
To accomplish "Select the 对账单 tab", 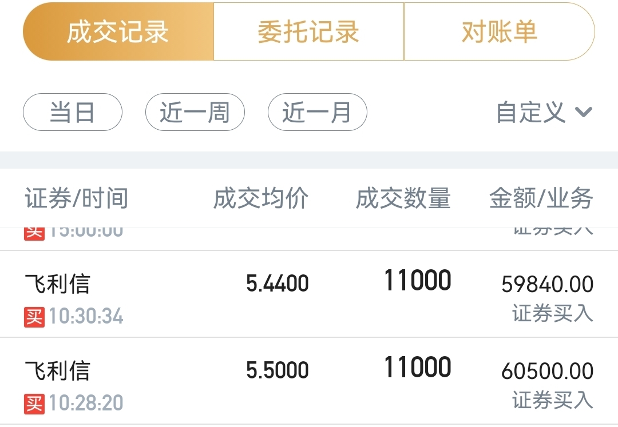I will [x=499, y=32].
